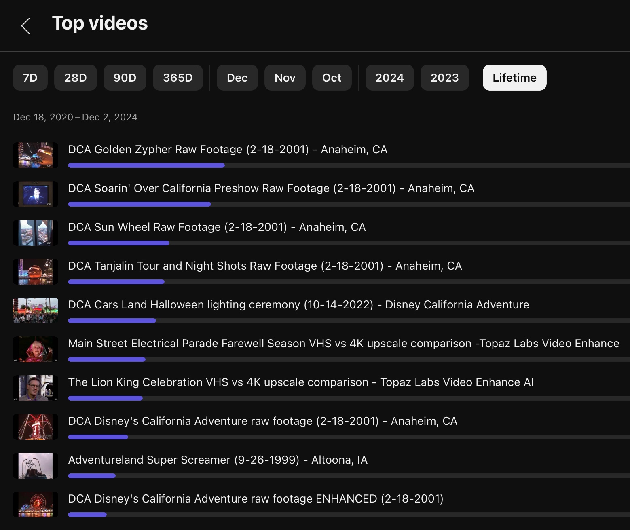Choose the 90D time filter
This screenshot has width=630, height=530.
tap(125, 78)
